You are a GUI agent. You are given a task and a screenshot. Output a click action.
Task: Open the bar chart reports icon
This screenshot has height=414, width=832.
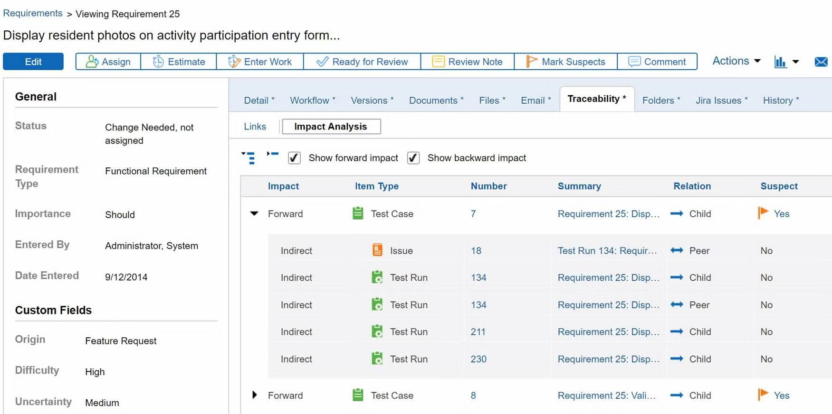click(780, 62)
